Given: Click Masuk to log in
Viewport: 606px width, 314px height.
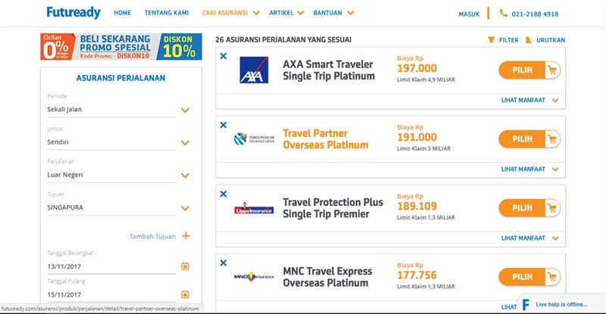Looking at the screenshot, I should (x=469, y=14).
